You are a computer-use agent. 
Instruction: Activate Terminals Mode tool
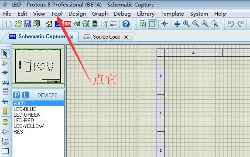point(5,122)
